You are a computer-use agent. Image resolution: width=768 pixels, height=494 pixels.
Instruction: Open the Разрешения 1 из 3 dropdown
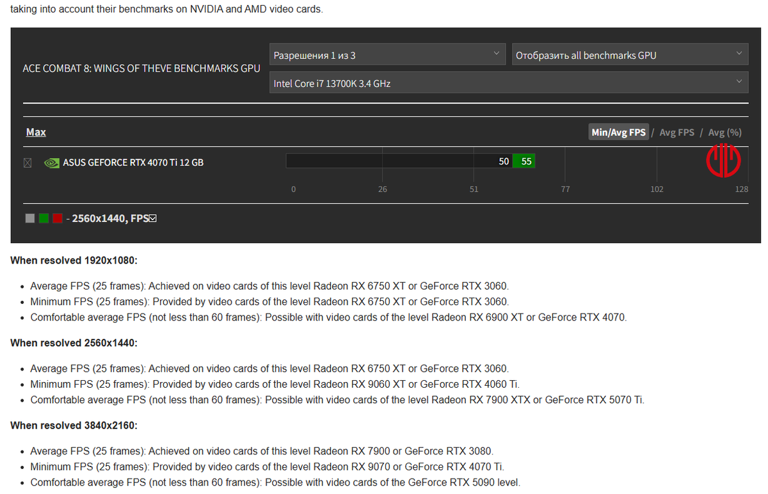pos(388,56)
